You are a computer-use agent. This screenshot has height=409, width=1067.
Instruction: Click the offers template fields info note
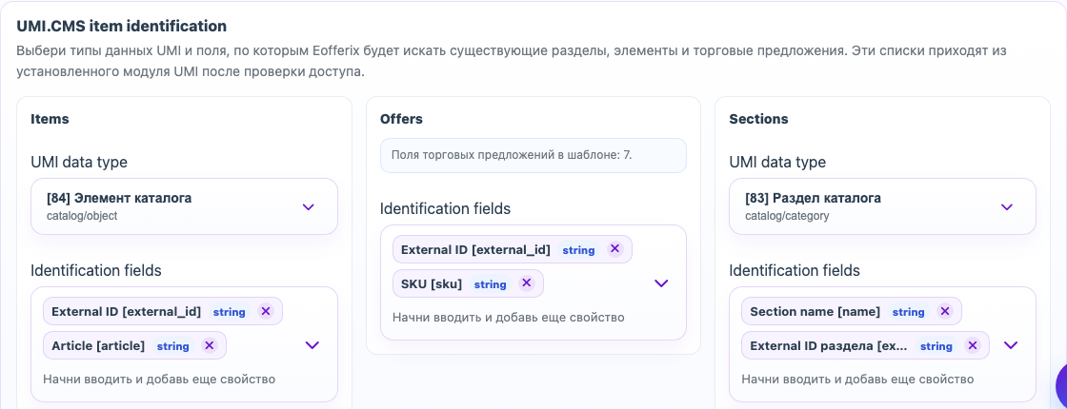(533, 156)
